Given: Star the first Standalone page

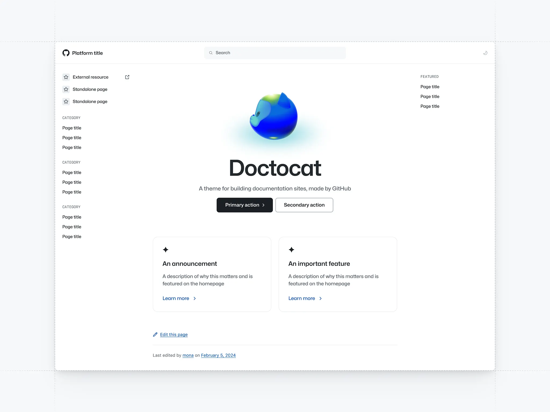Looking at the screenshot, I should click(x=66, y=89).
